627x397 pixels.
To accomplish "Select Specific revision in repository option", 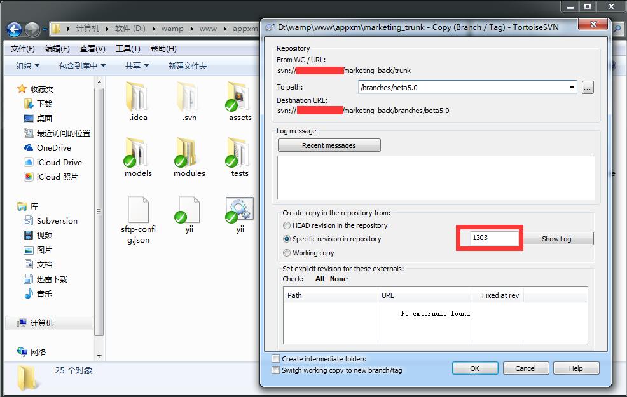I will point(287,239).
